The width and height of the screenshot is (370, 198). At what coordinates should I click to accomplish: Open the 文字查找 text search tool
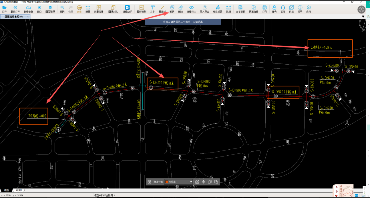coord(240,9)
